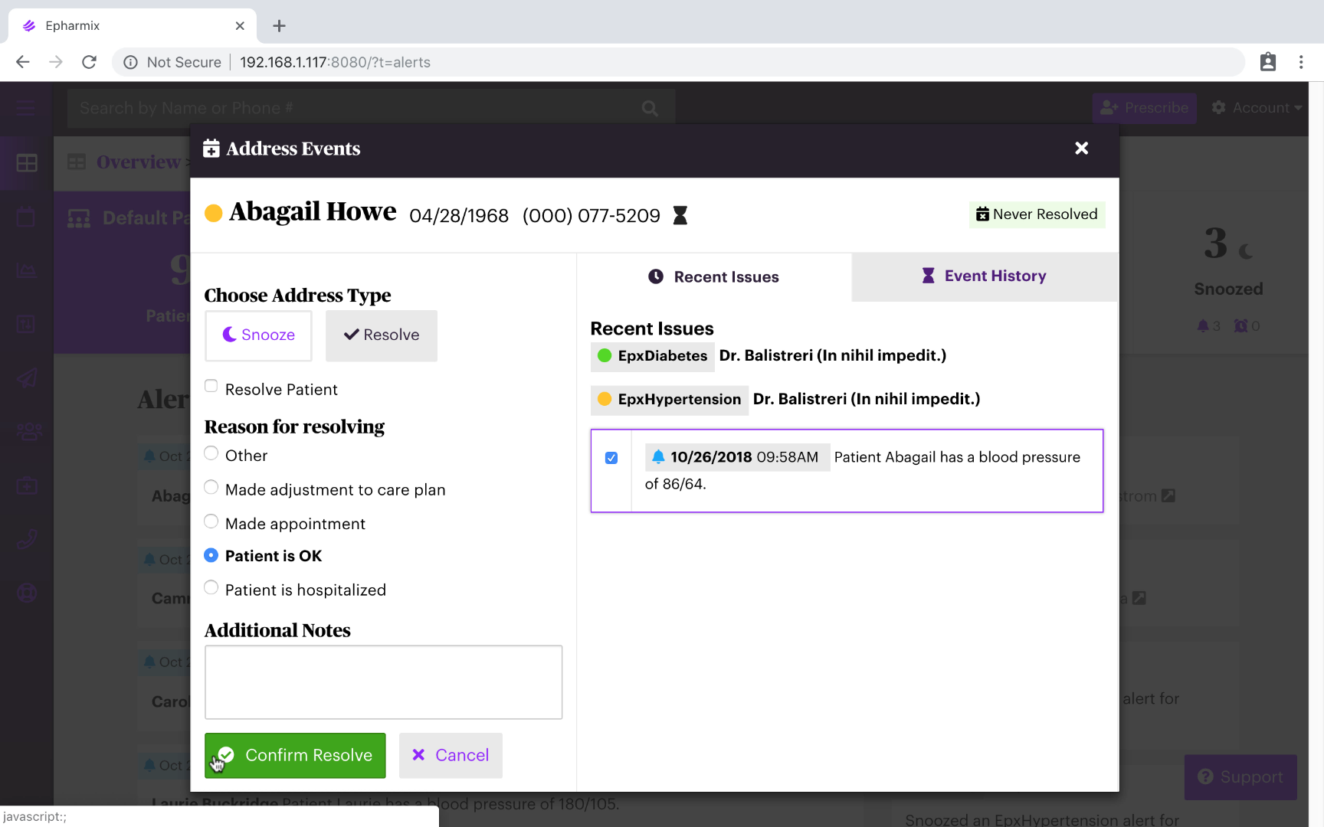Open the chart icon in the sidebar

26,270
